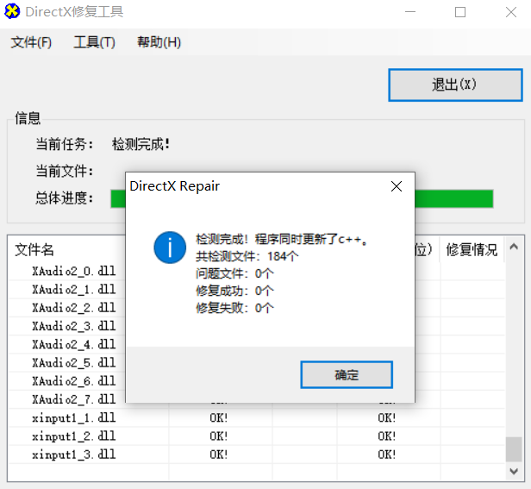Image resolution: width=531 pixels, height=489 pixels.
Task: Click the 修复情况 column header
Action: [471, 250]
